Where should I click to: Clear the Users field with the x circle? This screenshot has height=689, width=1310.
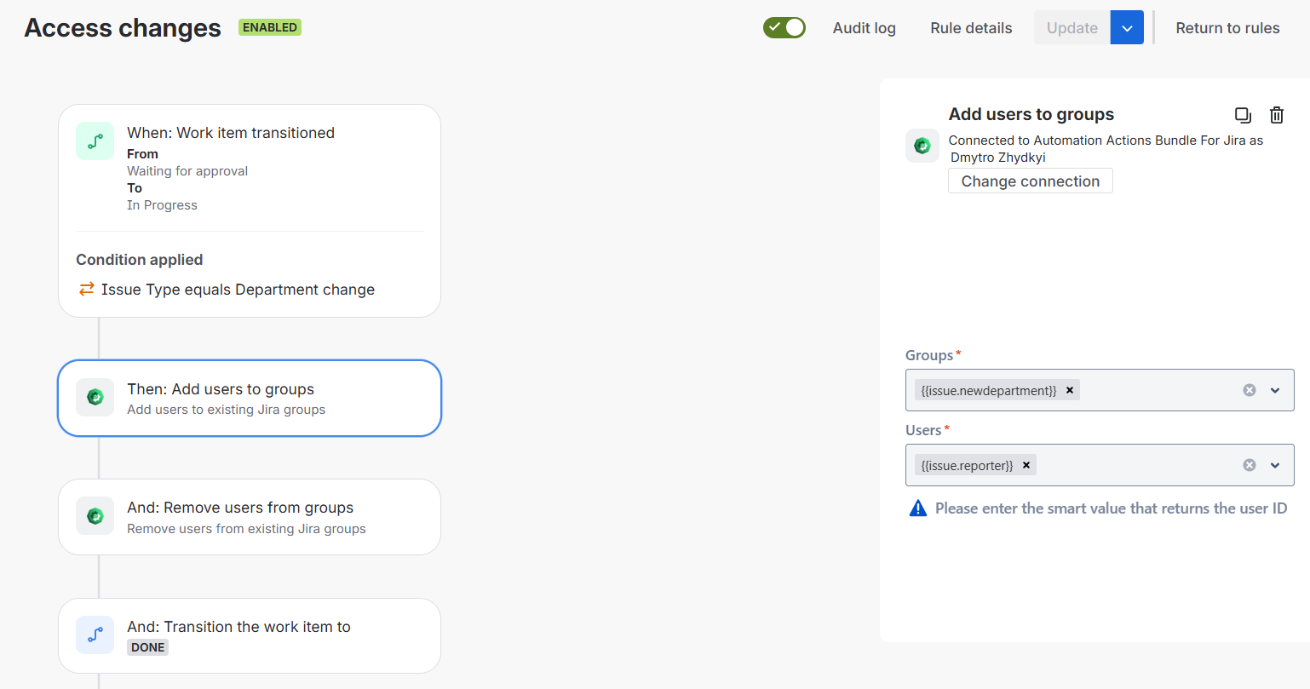(1249, 465)
